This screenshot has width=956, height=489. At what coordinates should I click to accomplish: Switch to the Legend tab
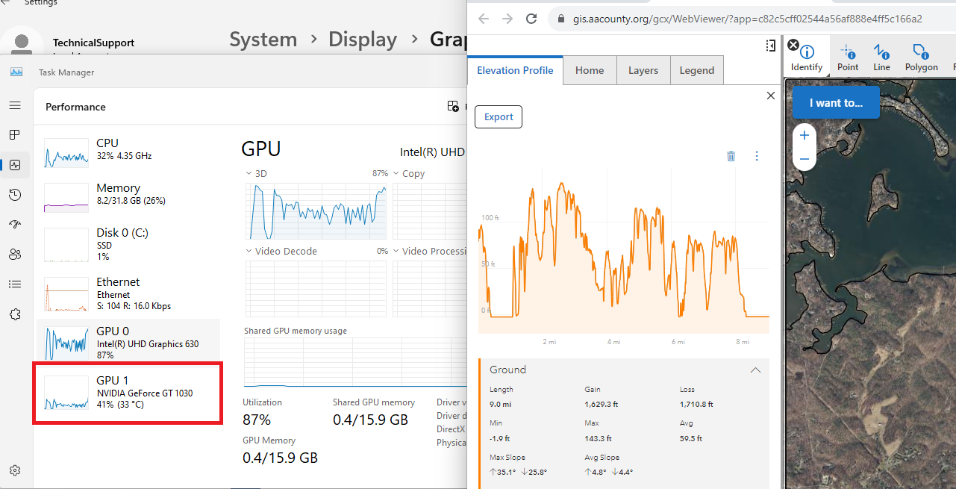tap(696, 69)
